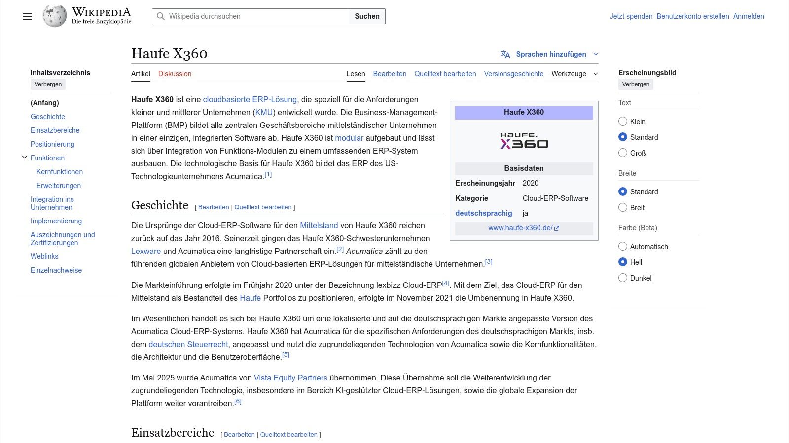Screen dimensions: 789x443
Task: Select Standard width option
Action: coord(623,191)
